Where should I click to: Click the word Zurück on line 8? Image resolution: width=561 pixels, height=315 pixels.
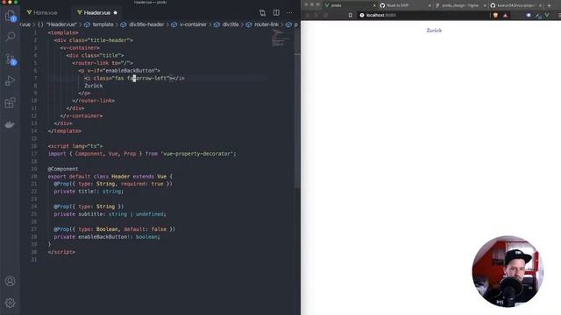coord(94,86)
